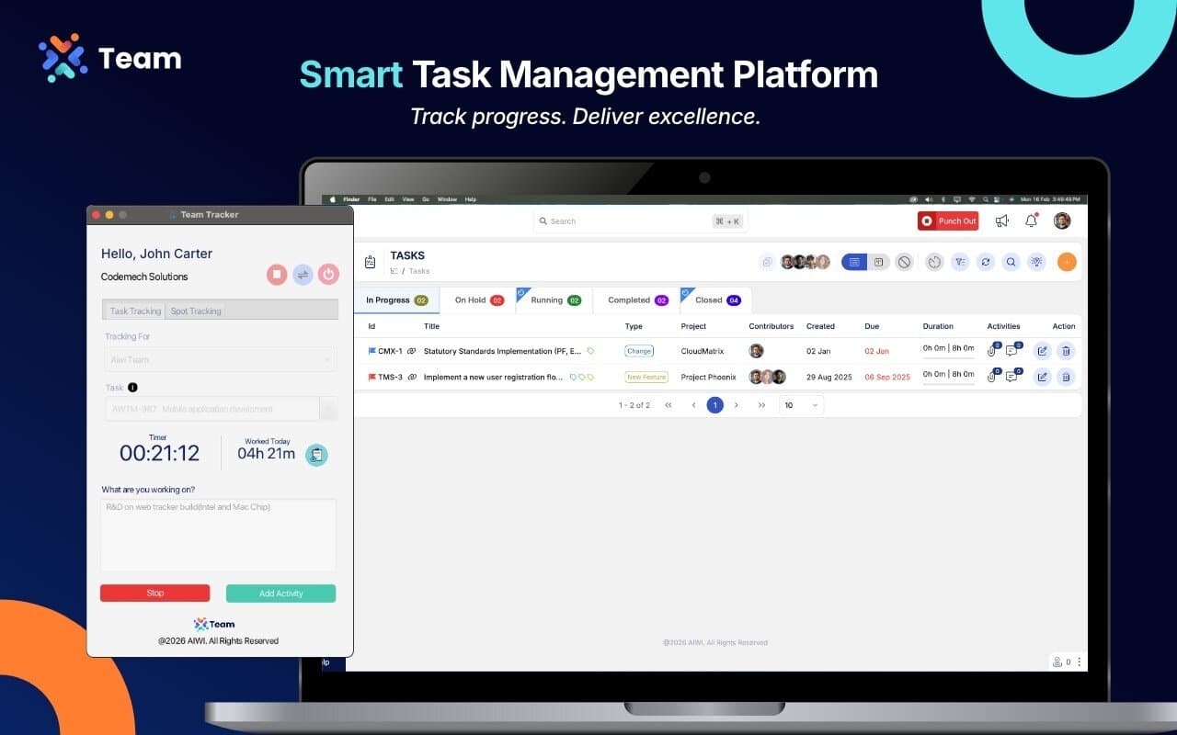Select the Spot Tracking tab
This screenshot has width=1177, height=735.
[x=196, y=311]
